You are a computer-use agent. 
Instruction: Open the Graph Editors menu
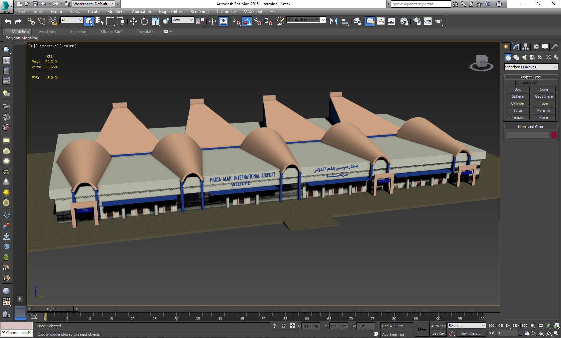coord(171,12)
